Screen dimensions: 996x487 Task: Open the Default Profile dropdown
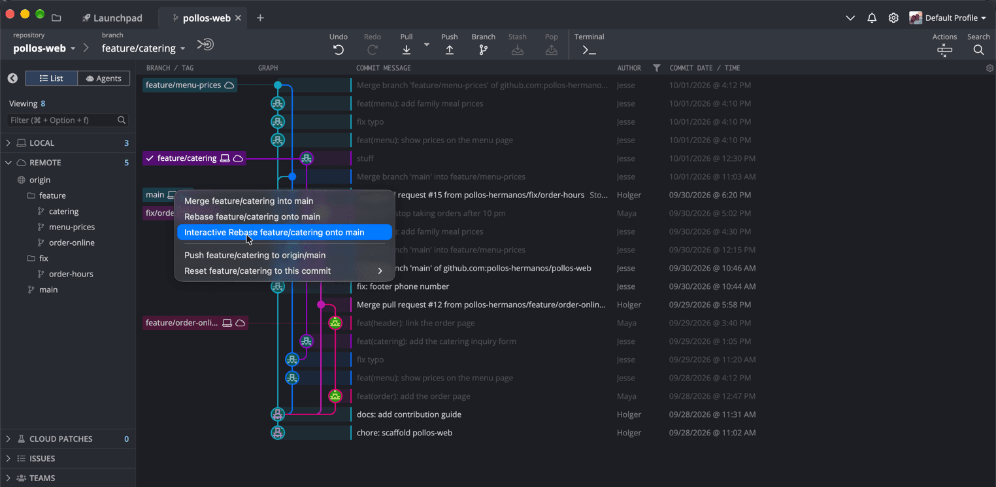[x=948, y=18]
